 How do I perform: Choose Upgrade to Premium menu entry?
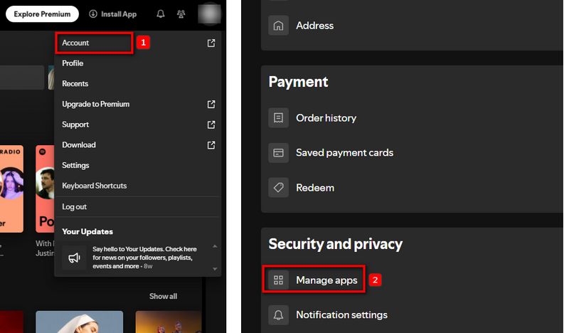coord(137,104)
